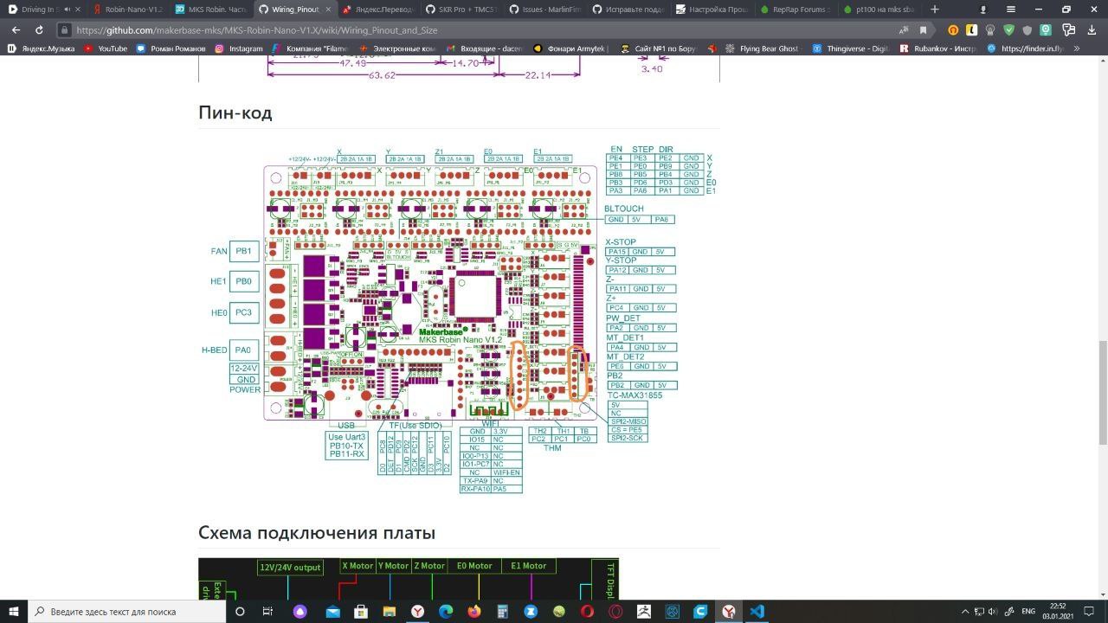
Task: Open the Фонари Armytek bookmark
Action: point(570,48)
